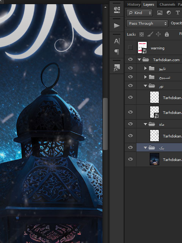182x243 pixels.
Task: Filter layers by pixel image icon
Action: (160, 13)
